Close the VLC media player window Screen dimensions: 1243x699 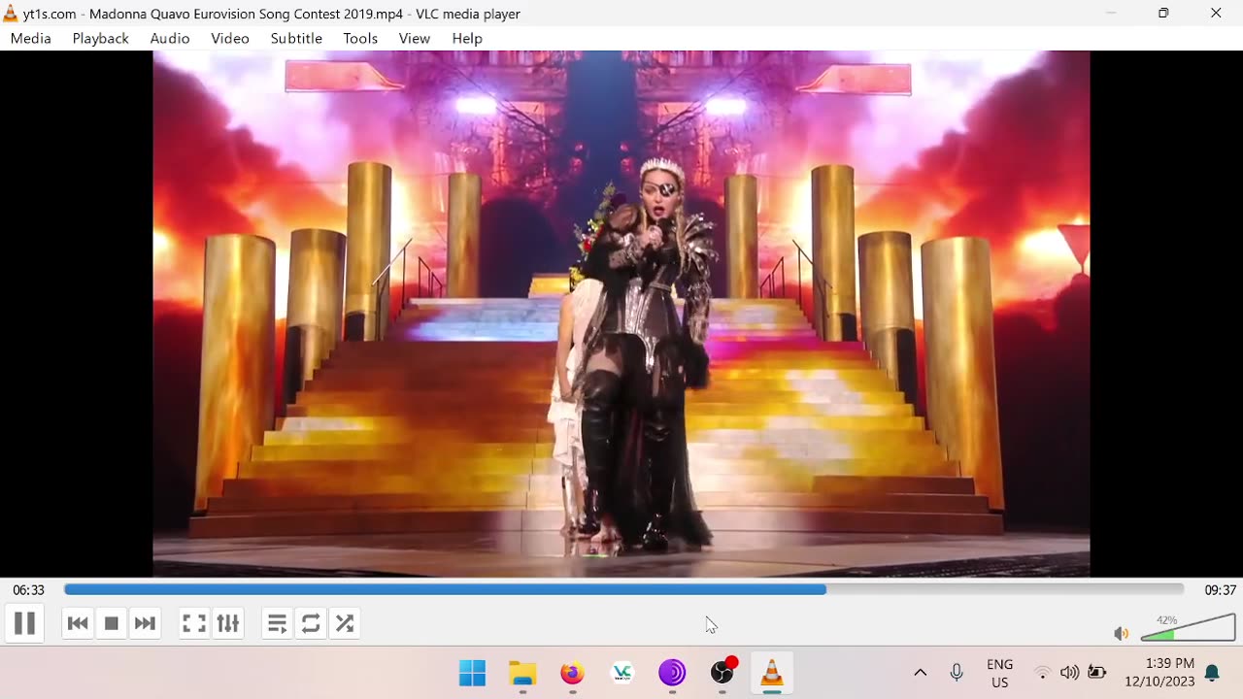[x=1216, y=14]
